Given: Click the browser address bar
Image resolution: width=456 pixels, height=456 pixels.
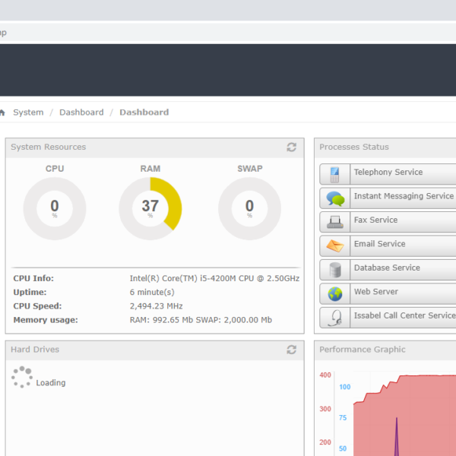Looking at the screenshot, I should pyautogui.click(x=228, y=32).
